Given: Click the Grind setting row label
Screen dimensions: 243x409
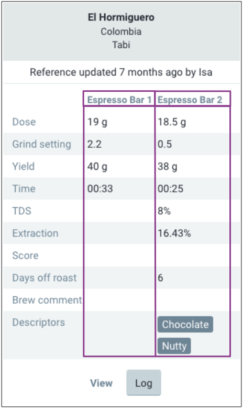Looking at the screenshot, I should (x=42, y=144).
